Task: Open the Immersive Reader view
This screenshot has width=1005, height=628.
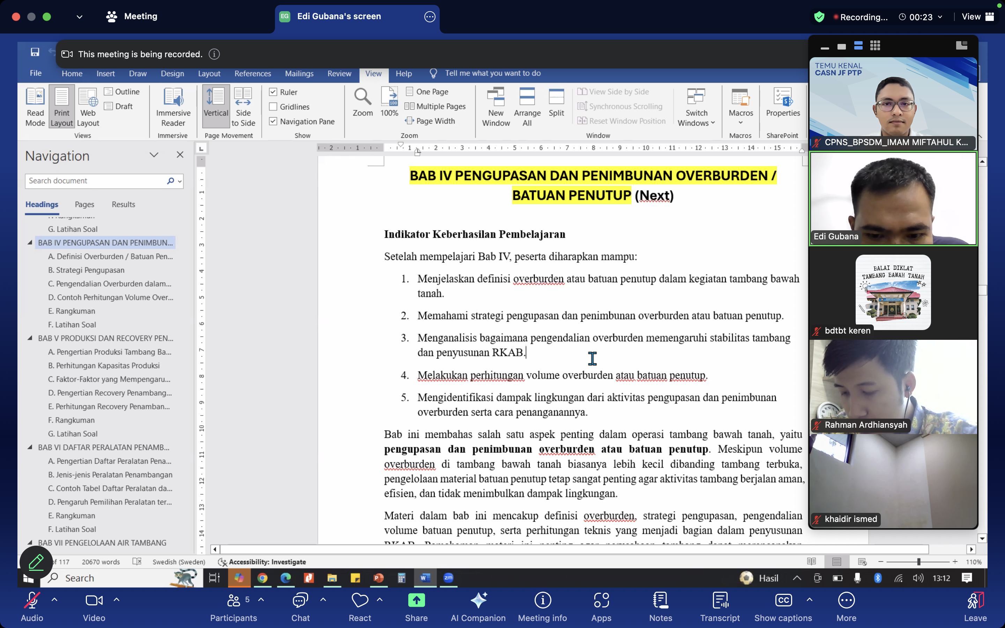Action: click(173, 107)
